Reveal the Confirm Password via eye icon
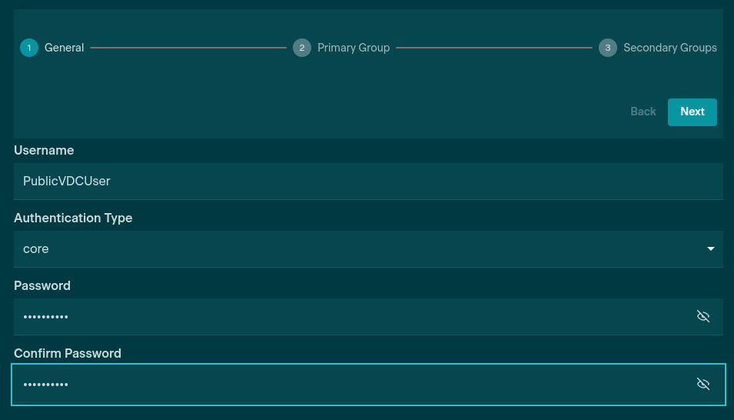734x420 pixels. 702,385
